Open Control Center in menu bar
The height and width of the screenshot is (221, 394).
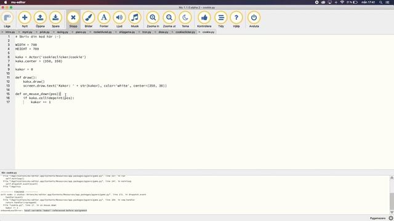[x=388, y=2]
